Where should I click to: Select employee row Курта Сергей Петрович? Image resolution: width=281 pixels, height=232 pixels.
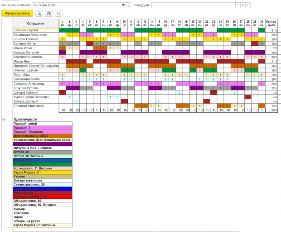pyautogui.click(x=36, y=97)
